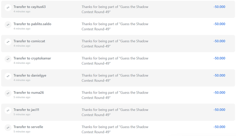Image resolution: width=236 pixels, height=136 pixels.
Task: Click transfer icon beside pablito.saldo row
Action: [x=8, y=25]
